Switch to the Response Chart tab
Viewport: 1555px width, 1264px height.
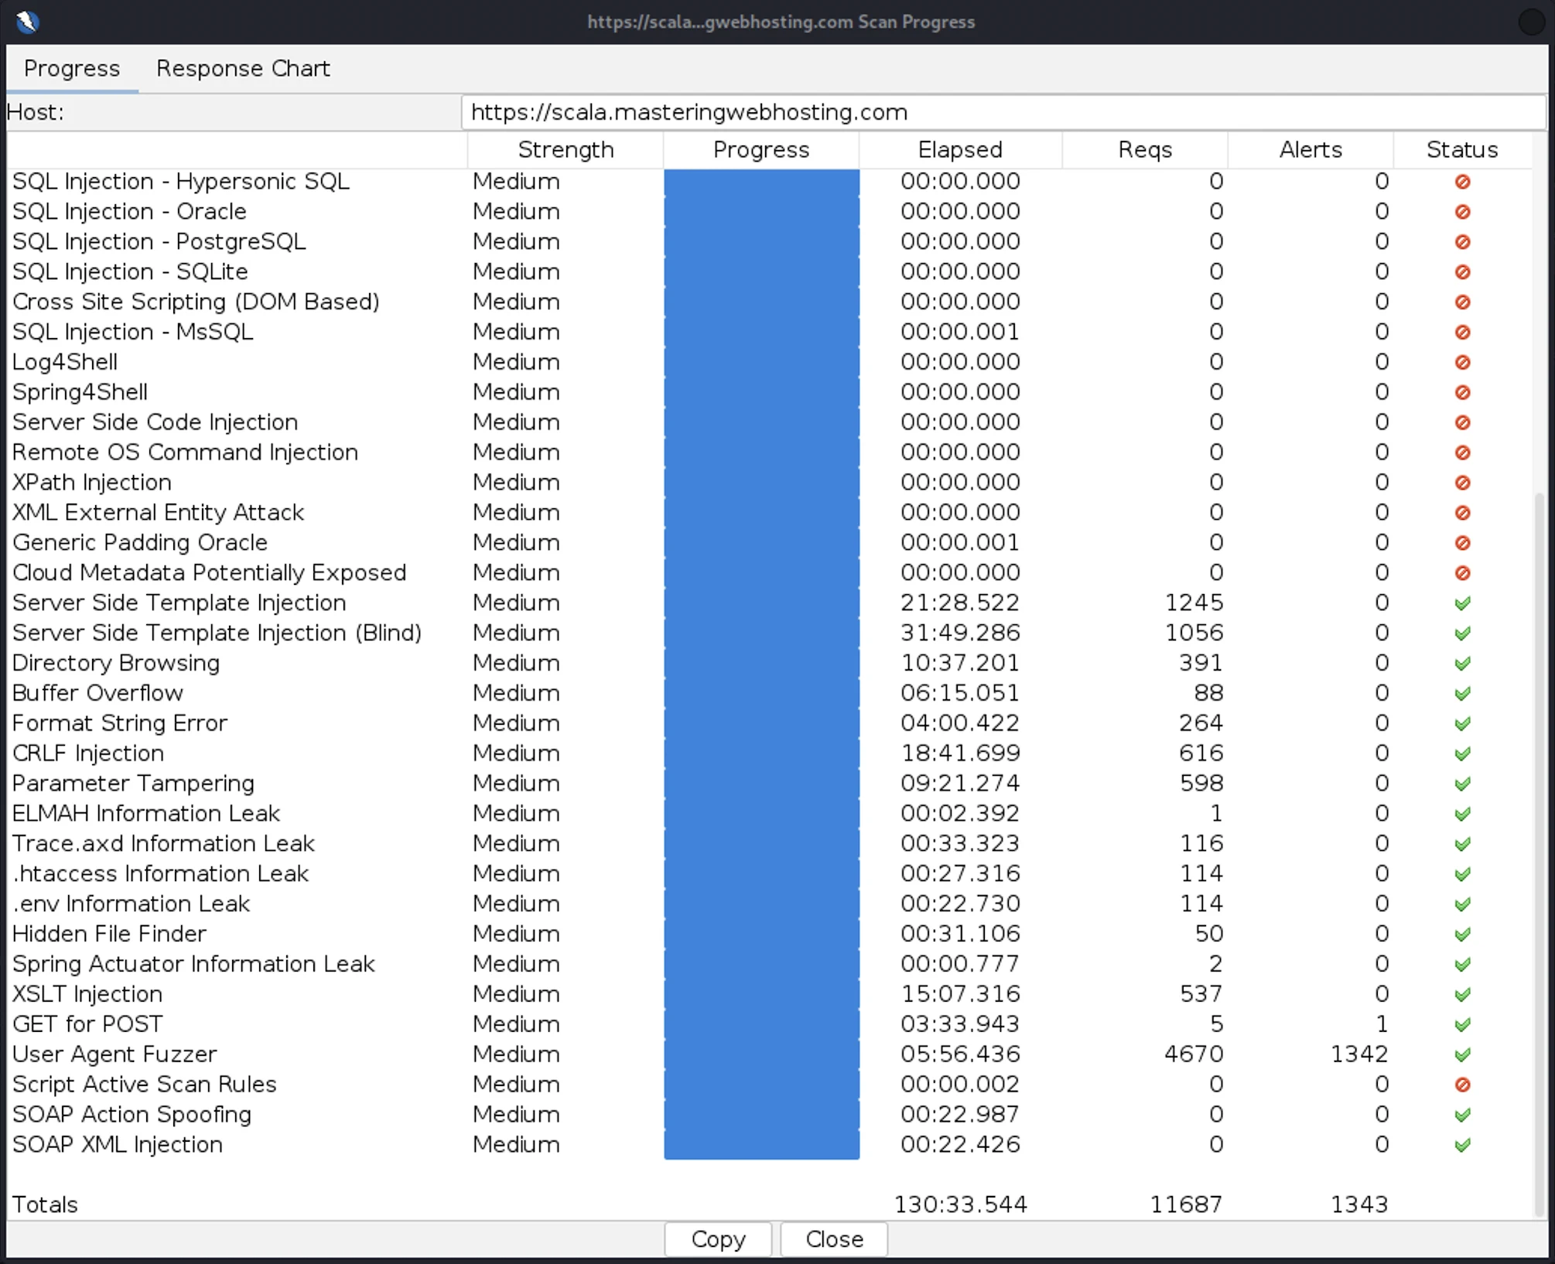click(x=243, y=69)
